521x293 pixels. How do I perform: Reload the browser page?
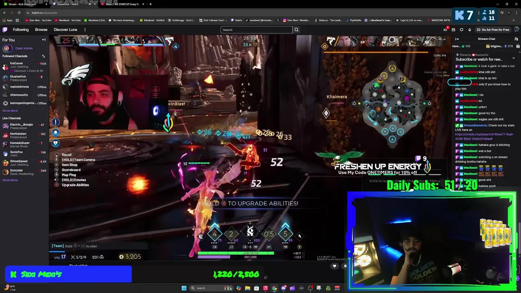(19, 13)
